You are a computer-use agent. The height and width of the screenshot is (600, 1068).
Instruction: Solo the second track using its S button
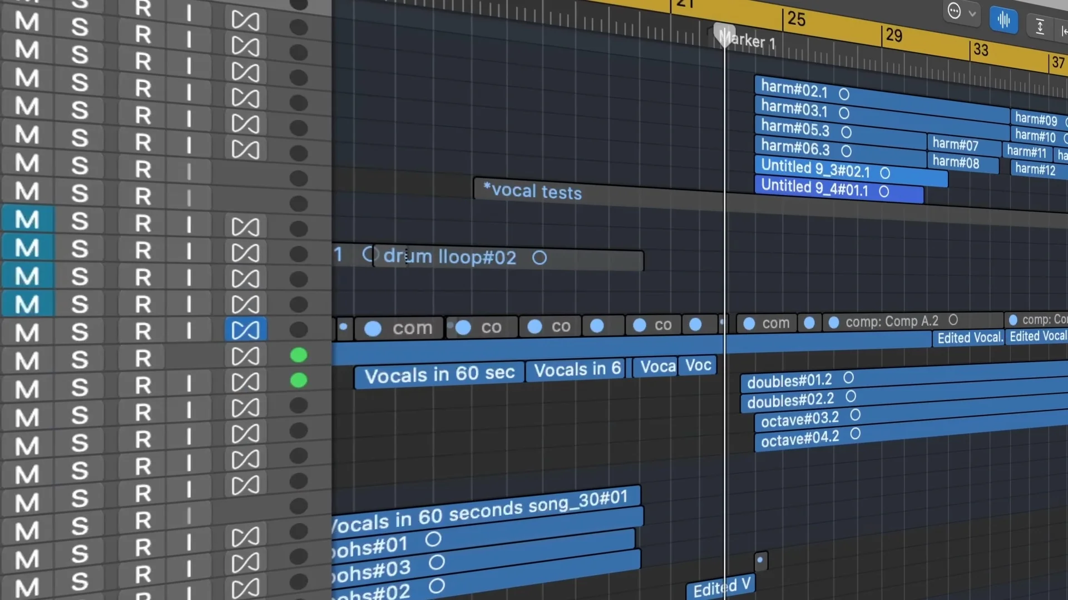pyautogui.click(x=81, y=54)
